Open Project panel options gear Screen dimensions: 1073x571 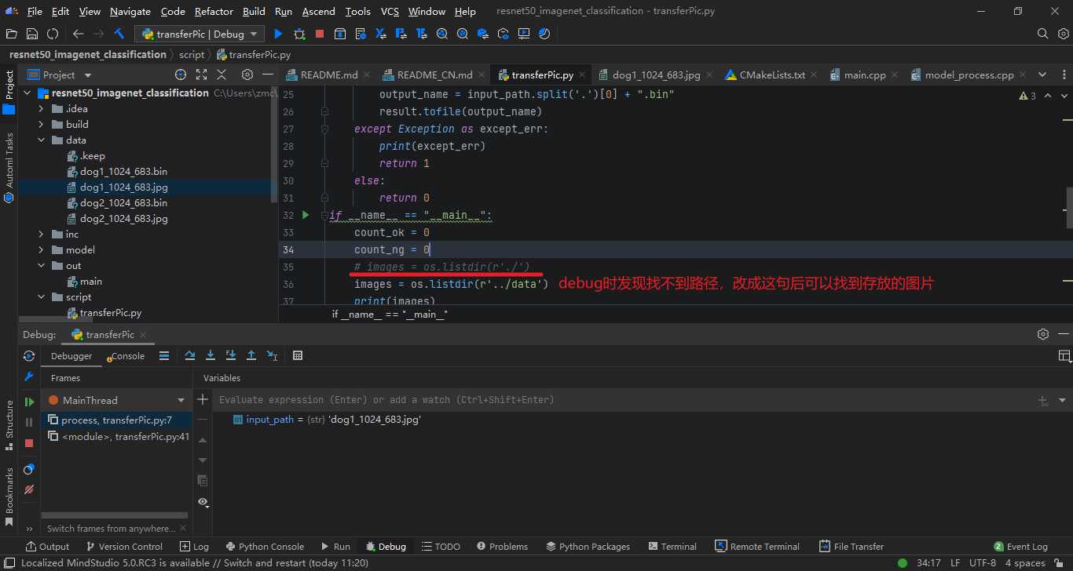(x=247, y=75)
